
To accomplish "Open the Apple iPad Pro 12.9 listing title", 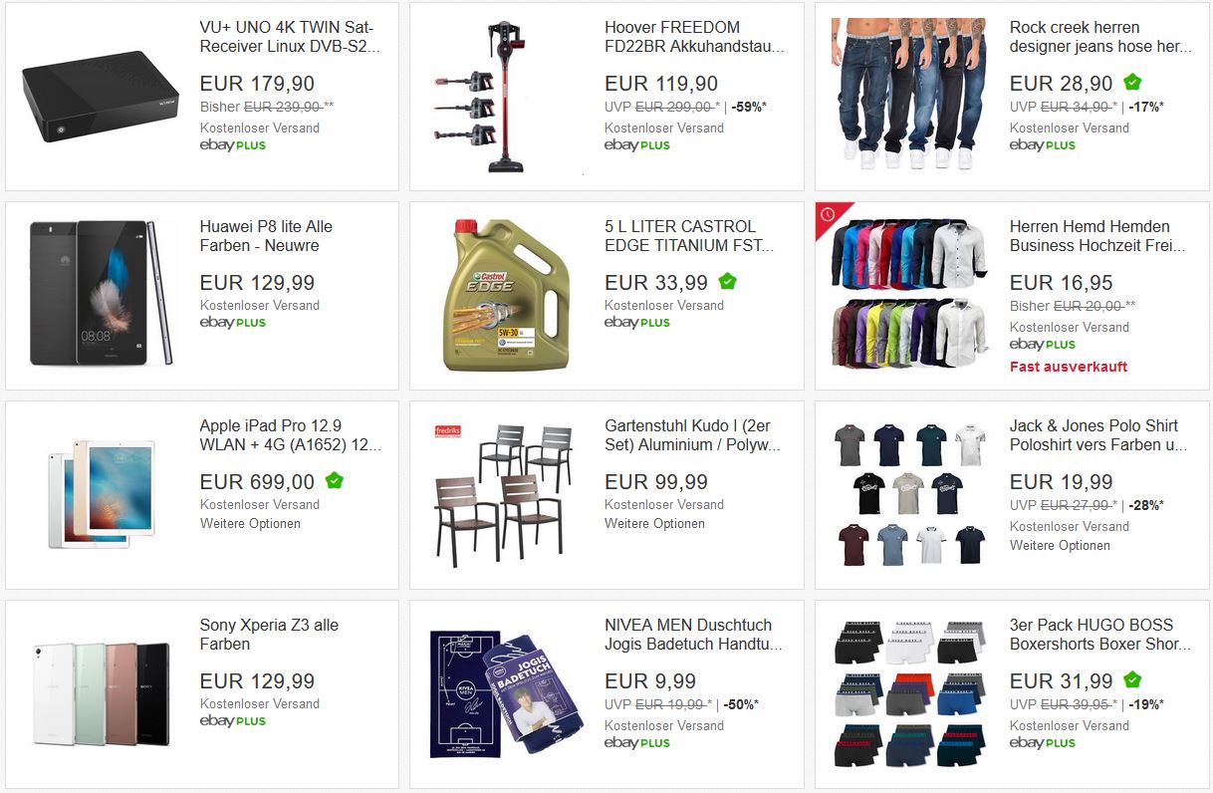I will tap(290, 435).
